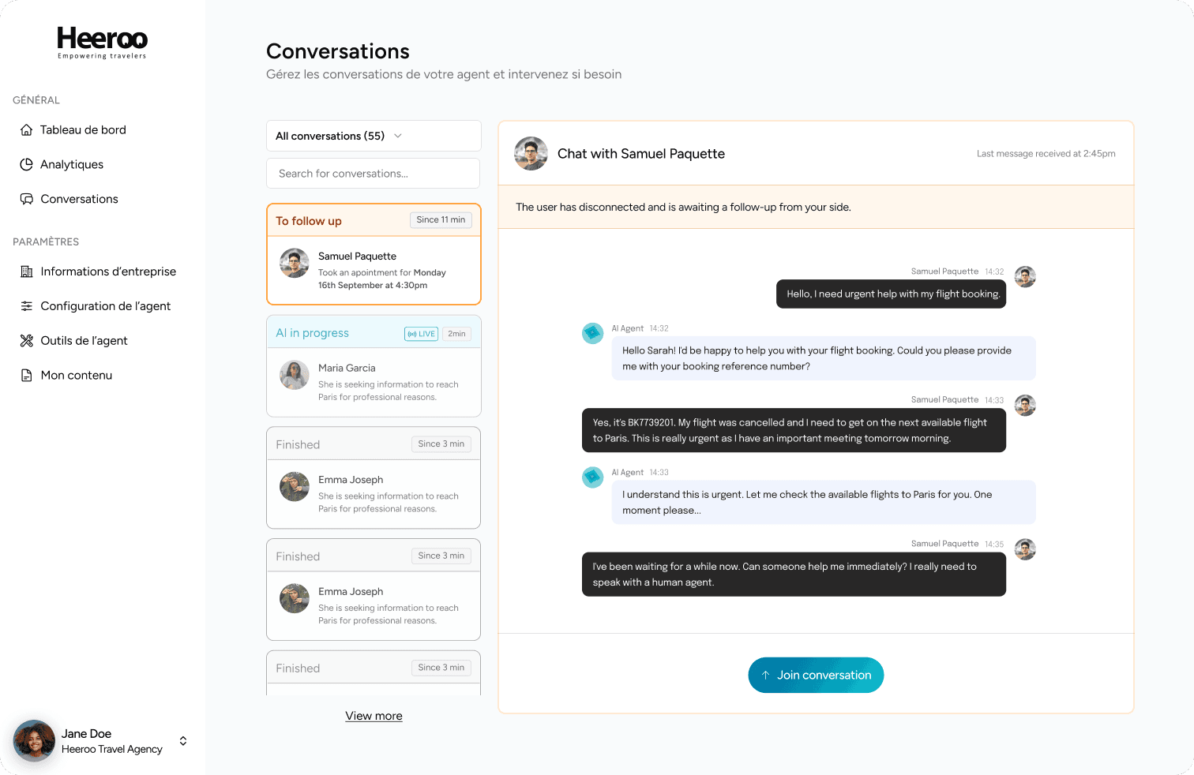Select Maria Garcia AI in progress conversation

point(374,366)
